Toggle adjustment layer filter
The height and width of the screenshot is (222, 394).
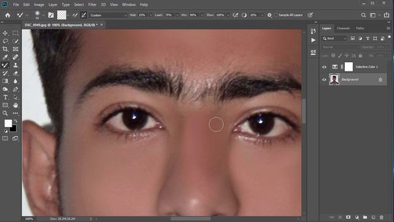click(360, 38)
